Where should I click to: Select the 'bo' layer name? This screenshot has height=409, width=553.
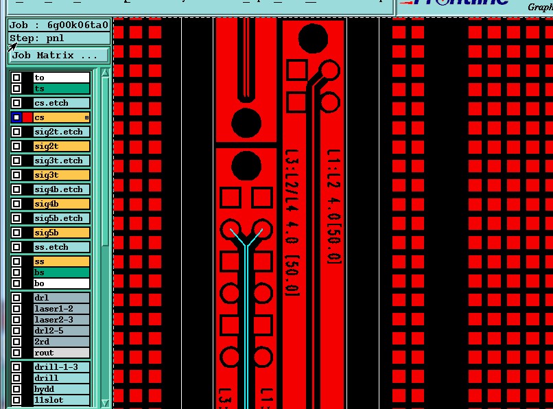pos(61,283)
